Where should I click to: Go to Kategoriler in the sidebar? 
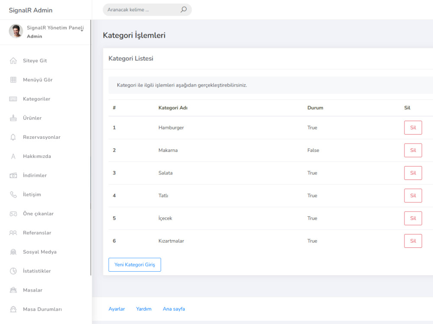pos(36,99)
